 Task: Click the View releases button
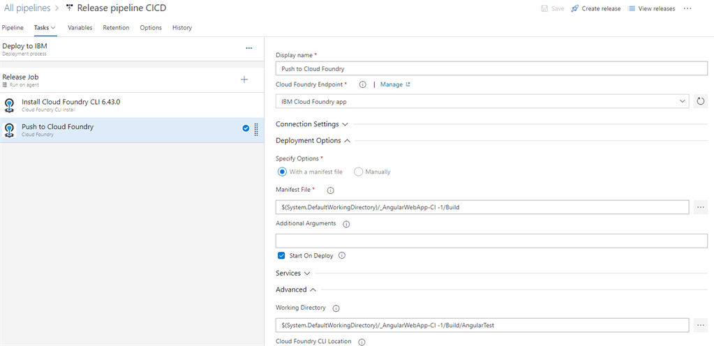652,8
